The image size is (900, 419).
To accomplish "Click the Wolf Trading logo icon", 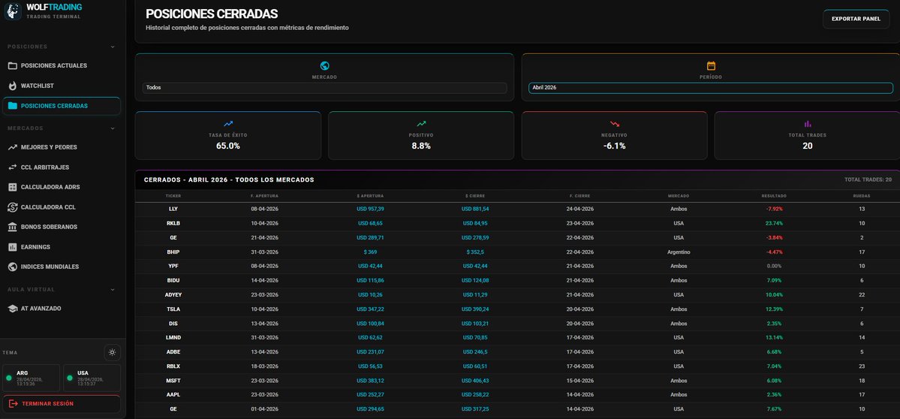I will (x=13, y=11).
